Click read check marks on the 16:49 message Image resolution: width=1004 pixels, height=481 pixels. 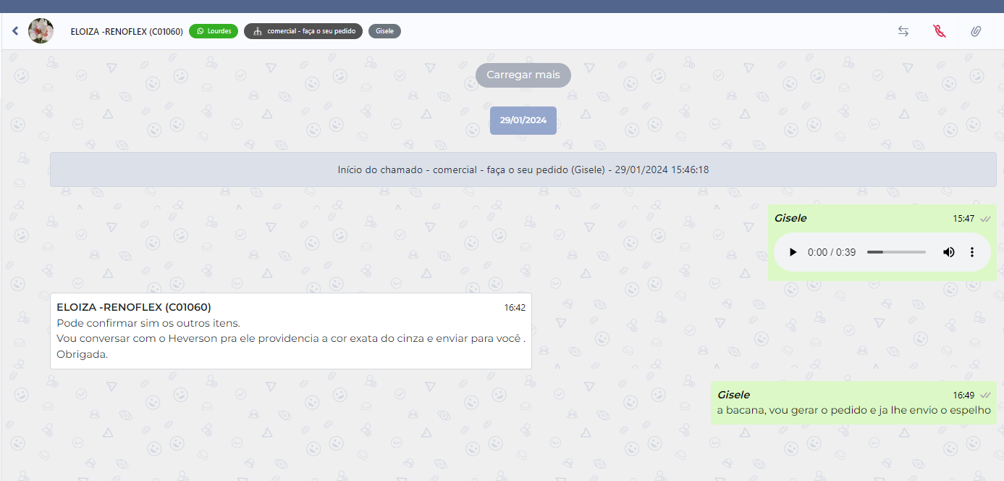(x=985, y=396)
